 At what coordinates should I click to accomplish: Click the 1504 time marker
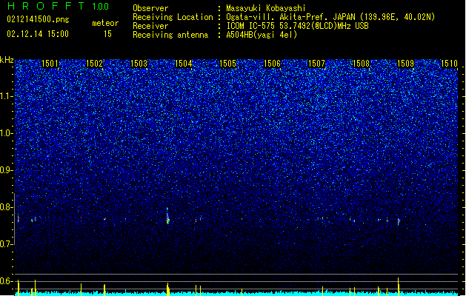point(184,64)
